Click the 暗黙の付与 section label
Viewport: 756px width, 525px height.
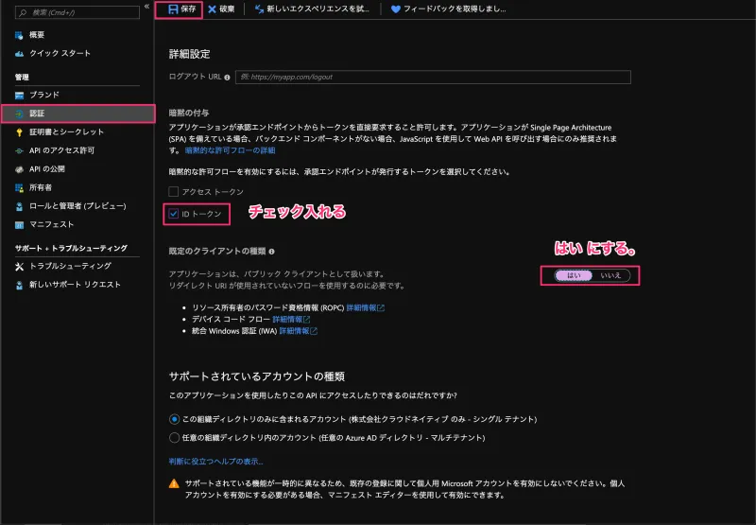(x=189, y=113)
